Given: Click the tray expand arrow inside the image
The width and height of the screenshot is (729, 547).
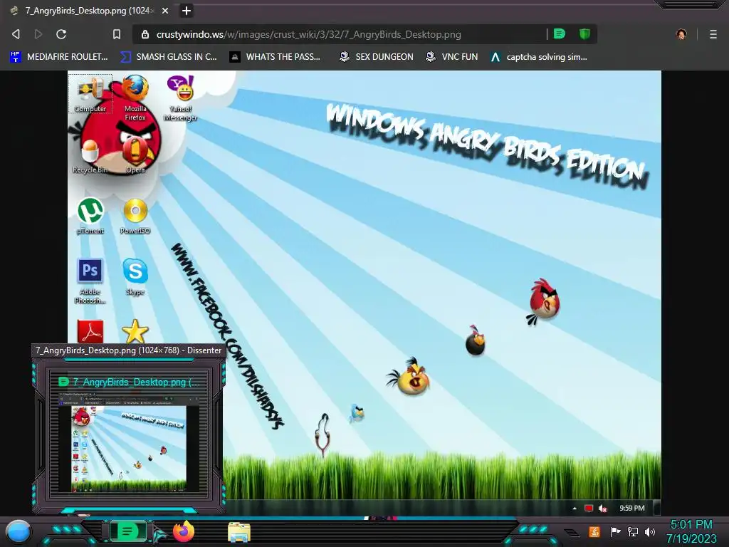Looking at the screenshot, I should 575,509.
